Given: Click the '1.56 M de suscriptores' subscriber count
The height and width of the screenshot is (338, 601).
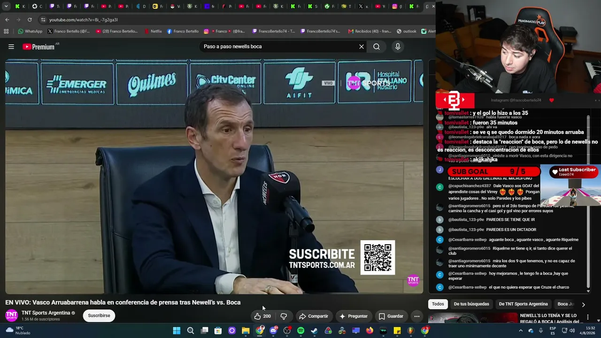Looking at the screenshot, I should coord(40,319).
